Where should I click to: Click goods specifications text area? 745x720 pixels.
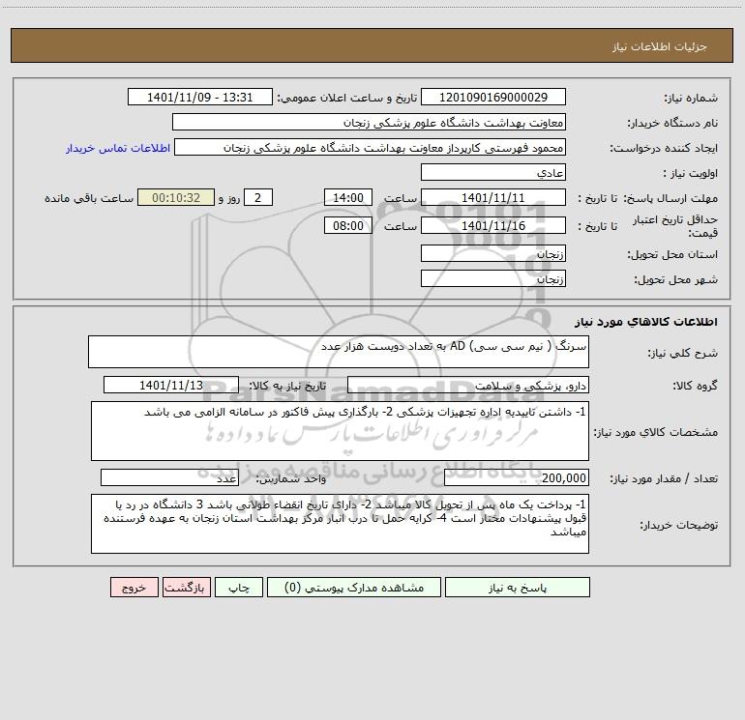point(340,431)
